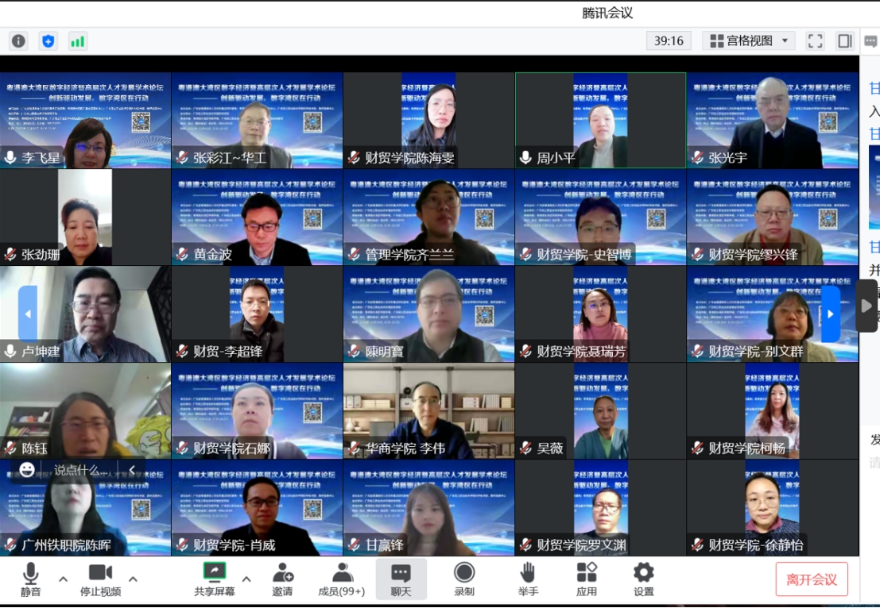Image resolution: width=880 pixels, height=608 pixels.
Task: Check the green network signal icon
Action: (x=77, y=40)
